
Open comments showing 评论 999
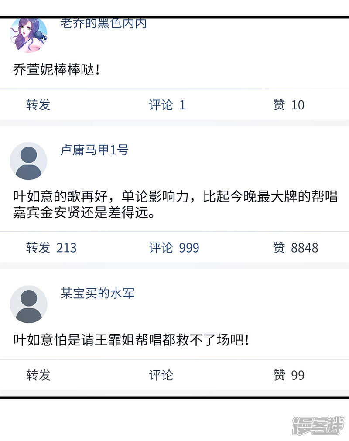coord(174,248)
